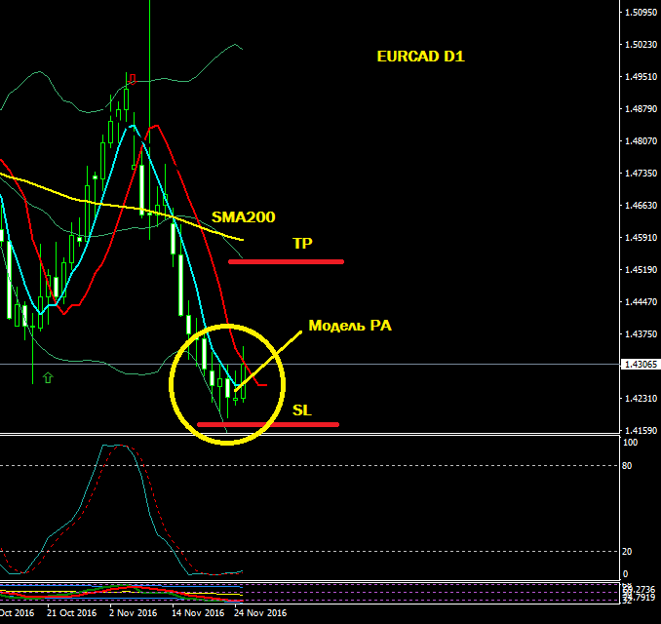Click the green up arrow signal marker
Image resolution: width=661 pixels, height=624 pixels.
[x=48, y=377]
